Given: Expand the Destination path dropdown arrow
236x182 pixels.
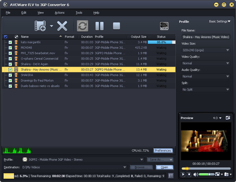Looking at the screenshot, I should point(125,167).
